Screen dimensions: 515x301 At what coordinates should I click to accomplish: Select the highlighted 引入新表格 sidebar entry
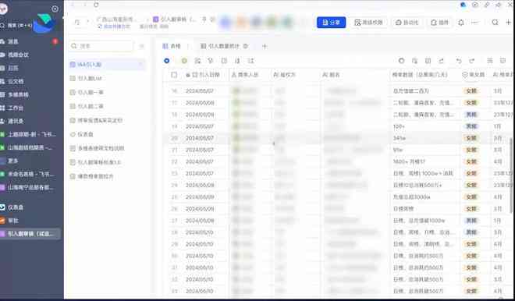pos(30,234)
